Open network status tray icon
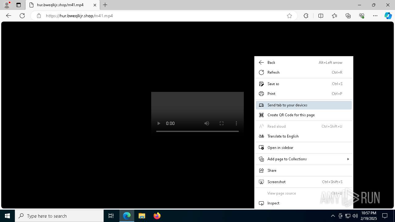395x222 pixels. click(348, 216)
